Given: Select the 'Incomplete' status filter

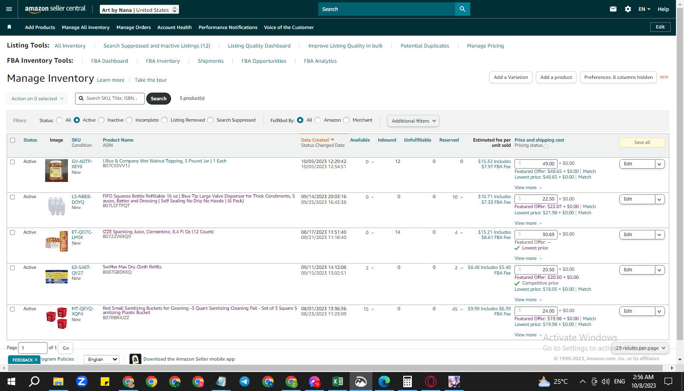Looking at the screenshot, I should 129,120.
